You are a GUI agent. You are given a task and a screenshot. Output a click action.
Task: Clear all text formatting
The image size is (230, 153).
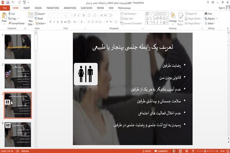pyautogui.click(x=84, y=15)
